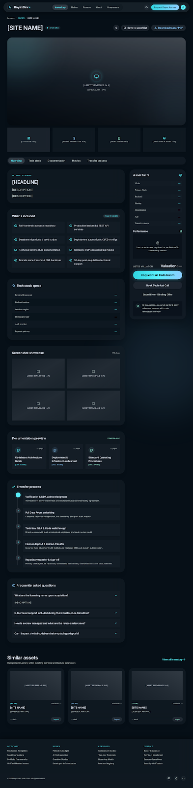Collapse the licensing terms FAQ question

(x=66, y=595)
